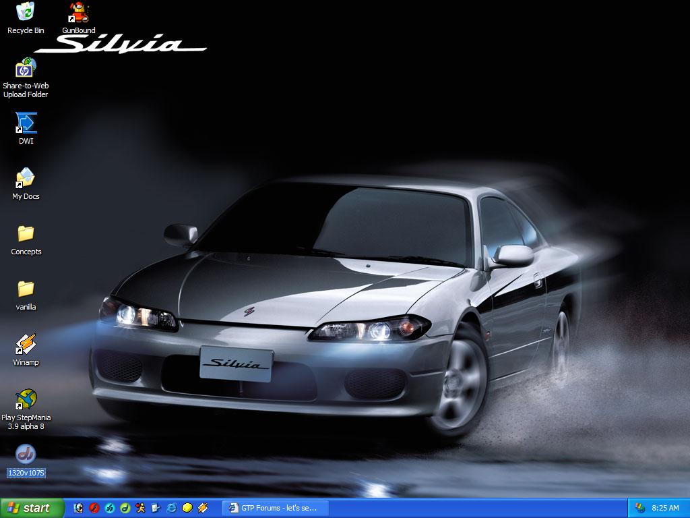This screenshot has width=690, height=518.
Task: Click the yellow ball Quick Launch icon
Action: click(x=187, y=508)
